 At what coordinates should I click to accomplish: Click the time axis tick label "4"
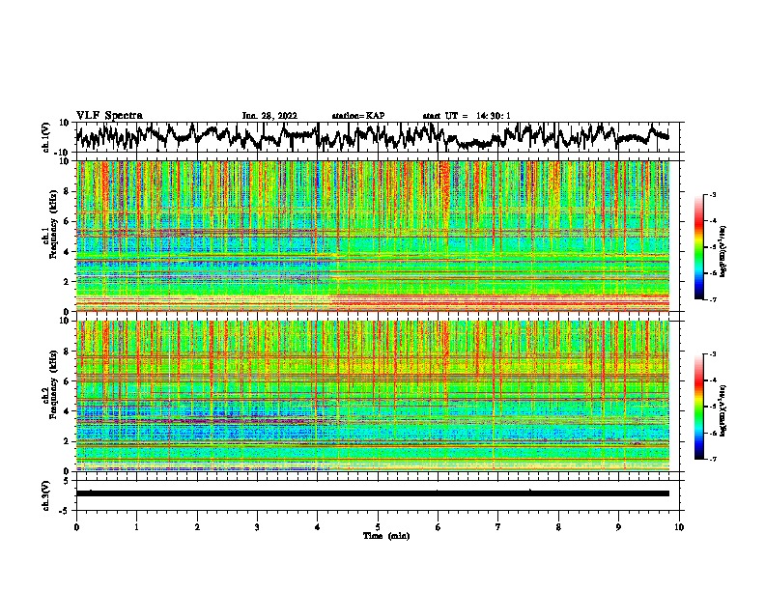pos(318,527)
